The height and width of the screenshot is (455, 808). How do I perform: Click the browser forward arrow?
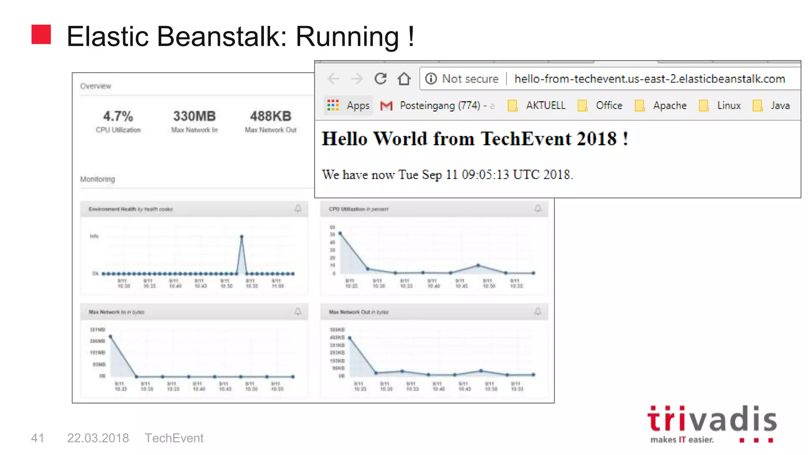(357, 79)
